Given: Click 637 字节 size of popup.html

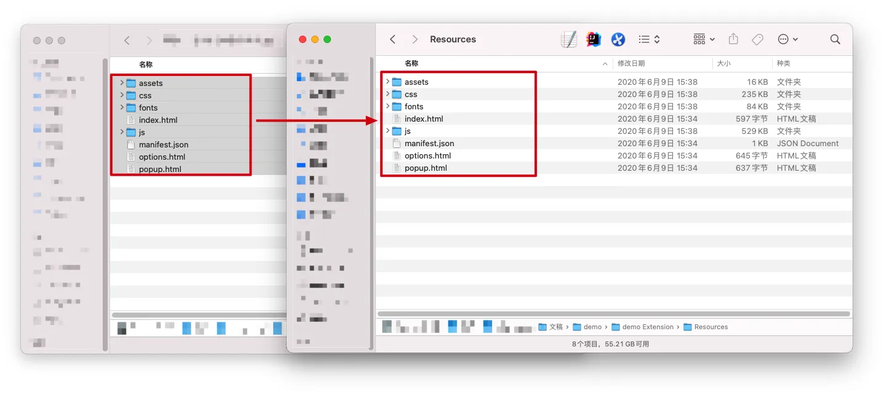Looking at the screenshot, I should (x=752, y=168).
